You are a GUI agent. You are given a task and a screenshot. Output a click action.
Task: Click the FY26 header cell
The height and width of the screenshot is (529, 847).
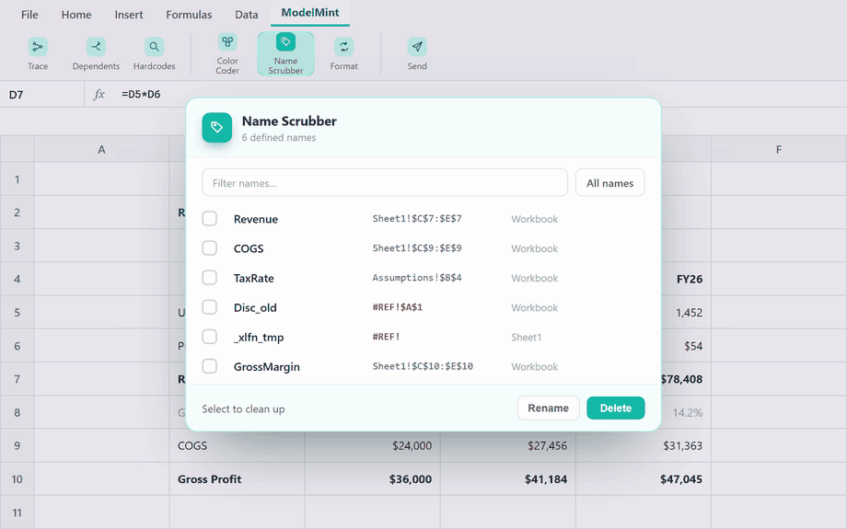pos(686,279)
